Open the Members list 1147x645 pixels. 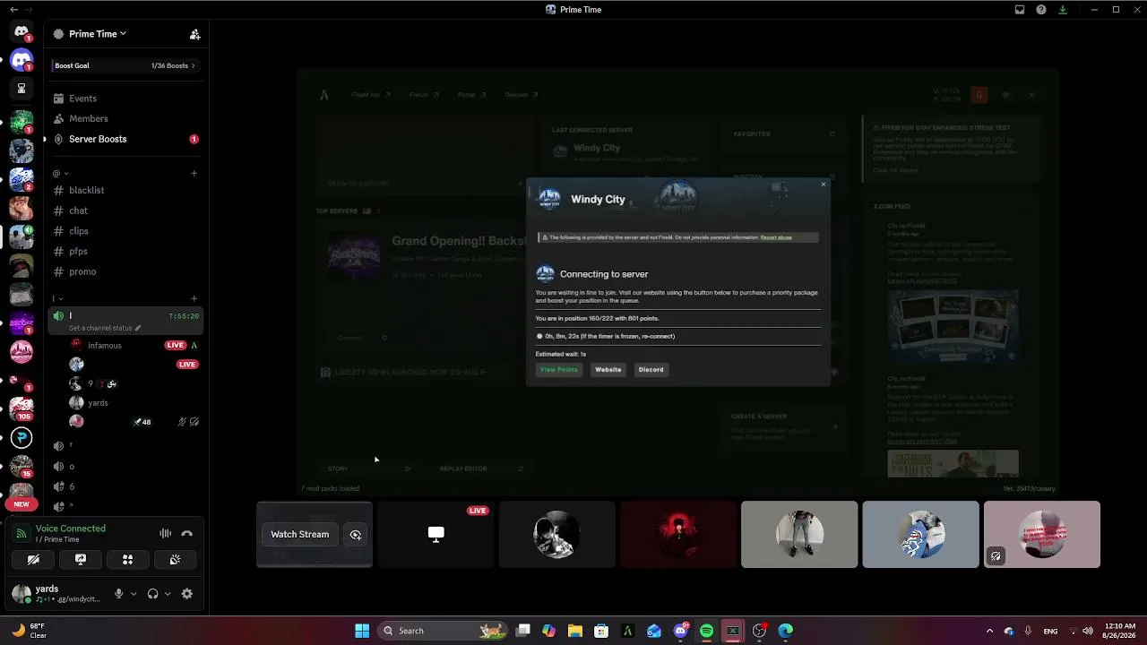click(125, 118)
